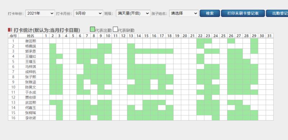Select the 序号 column header

click(13, 36)
